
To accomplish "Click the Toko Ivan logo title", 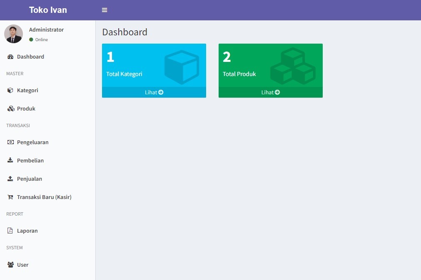I will [x=48, y=10].
